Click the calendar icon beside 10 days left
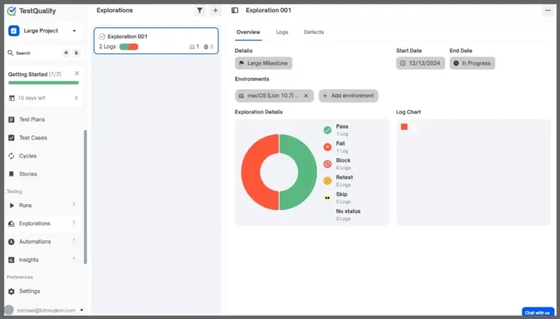This screenshot has height=319, width=560. coord(12,98)
